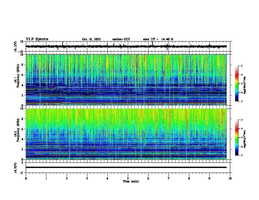This screenshot has width=259, height=200.
Task: Click the 'VLF Spectra' plot title
Action: pos(37,39)
